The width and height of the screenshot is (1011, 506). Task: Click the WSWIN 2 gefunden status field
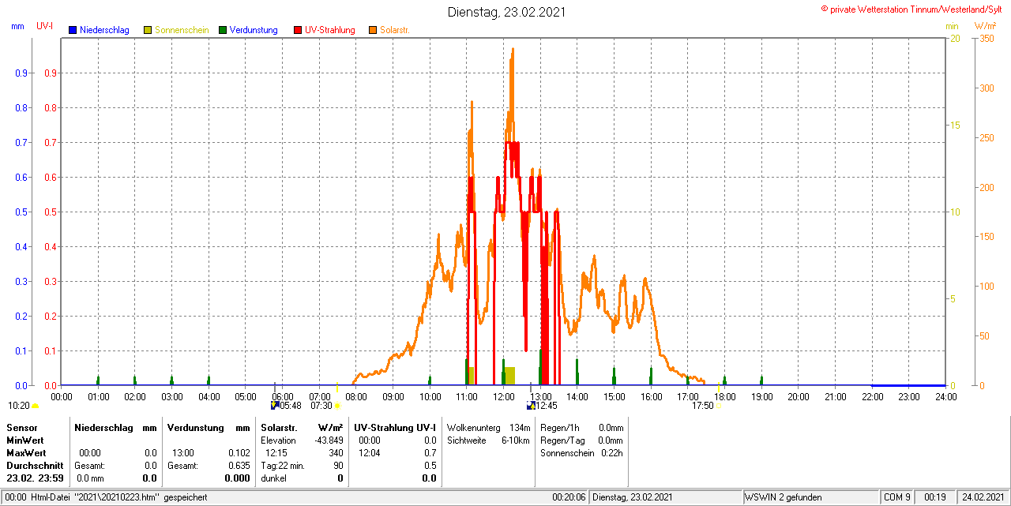click(x=811, y=497)
